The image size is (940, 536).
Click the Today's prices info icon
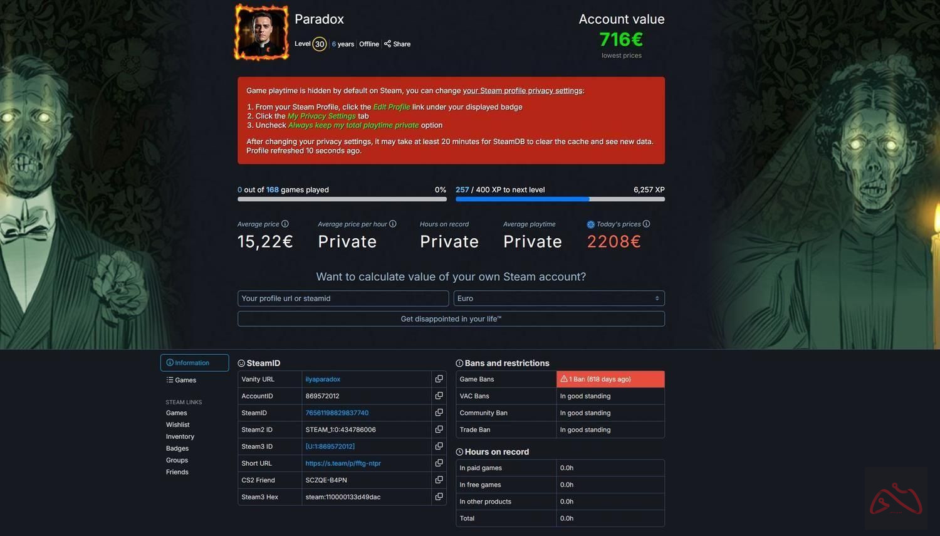(646, 224)
